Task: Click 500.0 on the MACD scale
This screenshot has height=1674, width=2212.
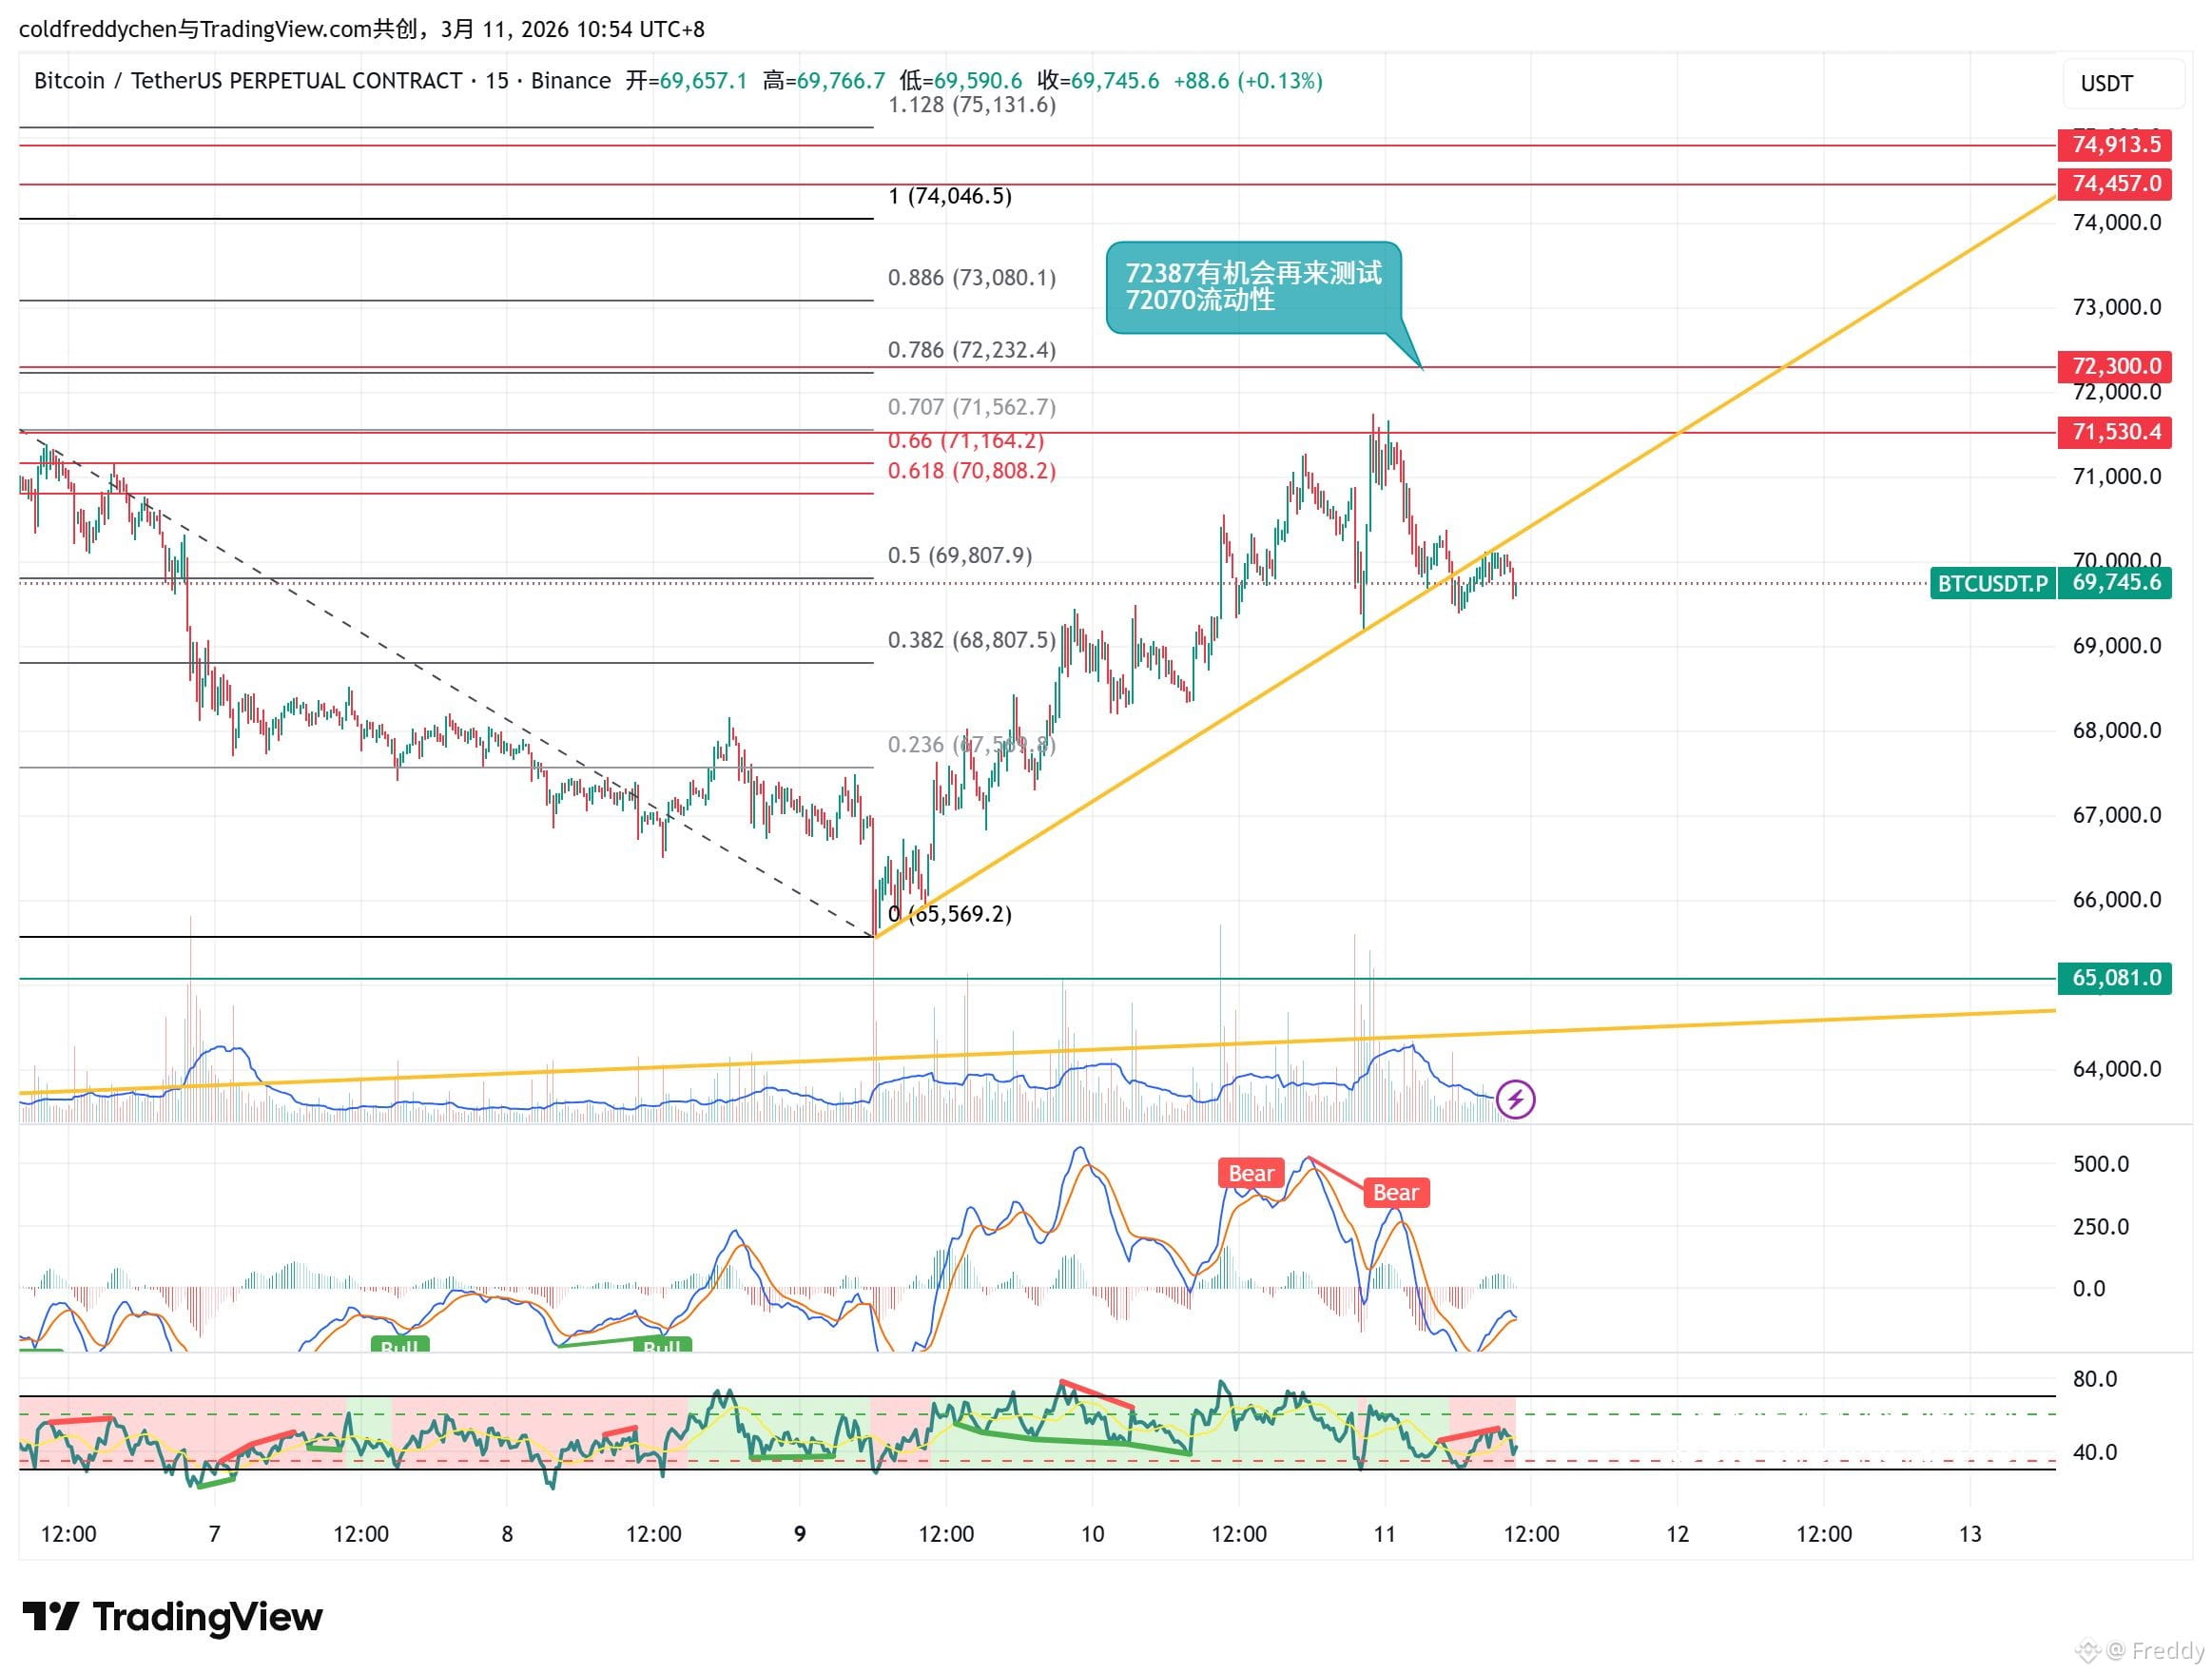Action: (x=2100, y=1164)
